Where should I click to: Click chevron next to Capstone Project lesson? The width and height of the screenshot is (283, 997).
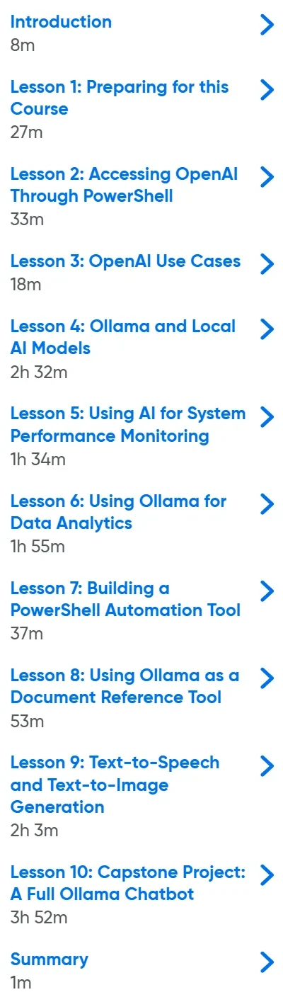(267, 874)
